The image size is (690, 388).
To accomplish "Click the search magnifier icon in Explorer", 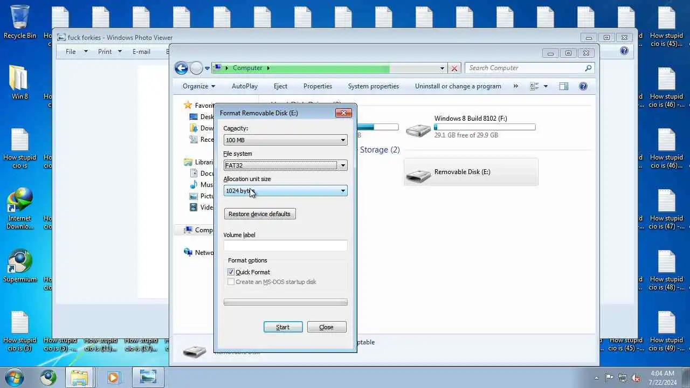I will point(588,68).
